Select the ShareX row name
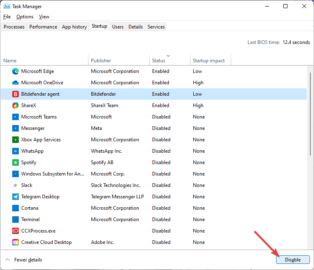Screen dimensions: 314x270 click(x=29, y=105)
